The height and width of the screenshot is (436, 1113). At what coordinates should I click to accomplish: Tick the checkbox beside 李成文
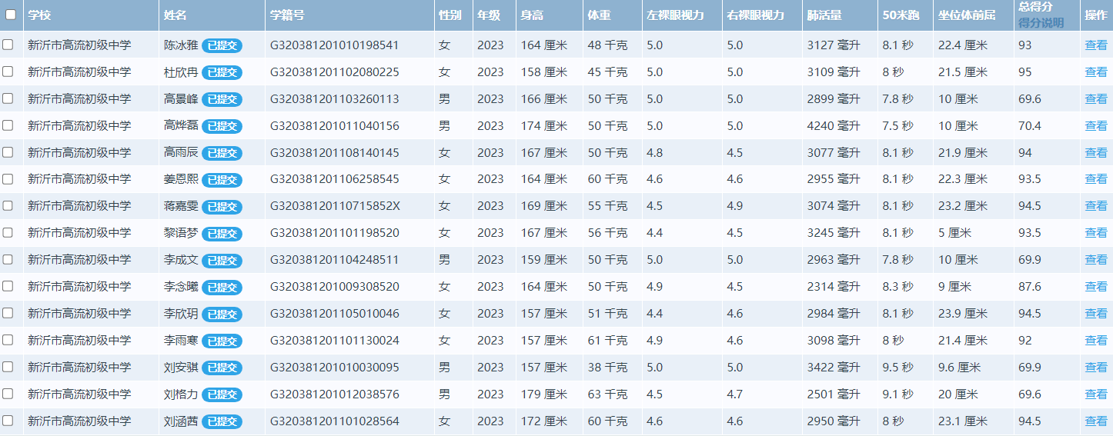click(x=8, y=259)
